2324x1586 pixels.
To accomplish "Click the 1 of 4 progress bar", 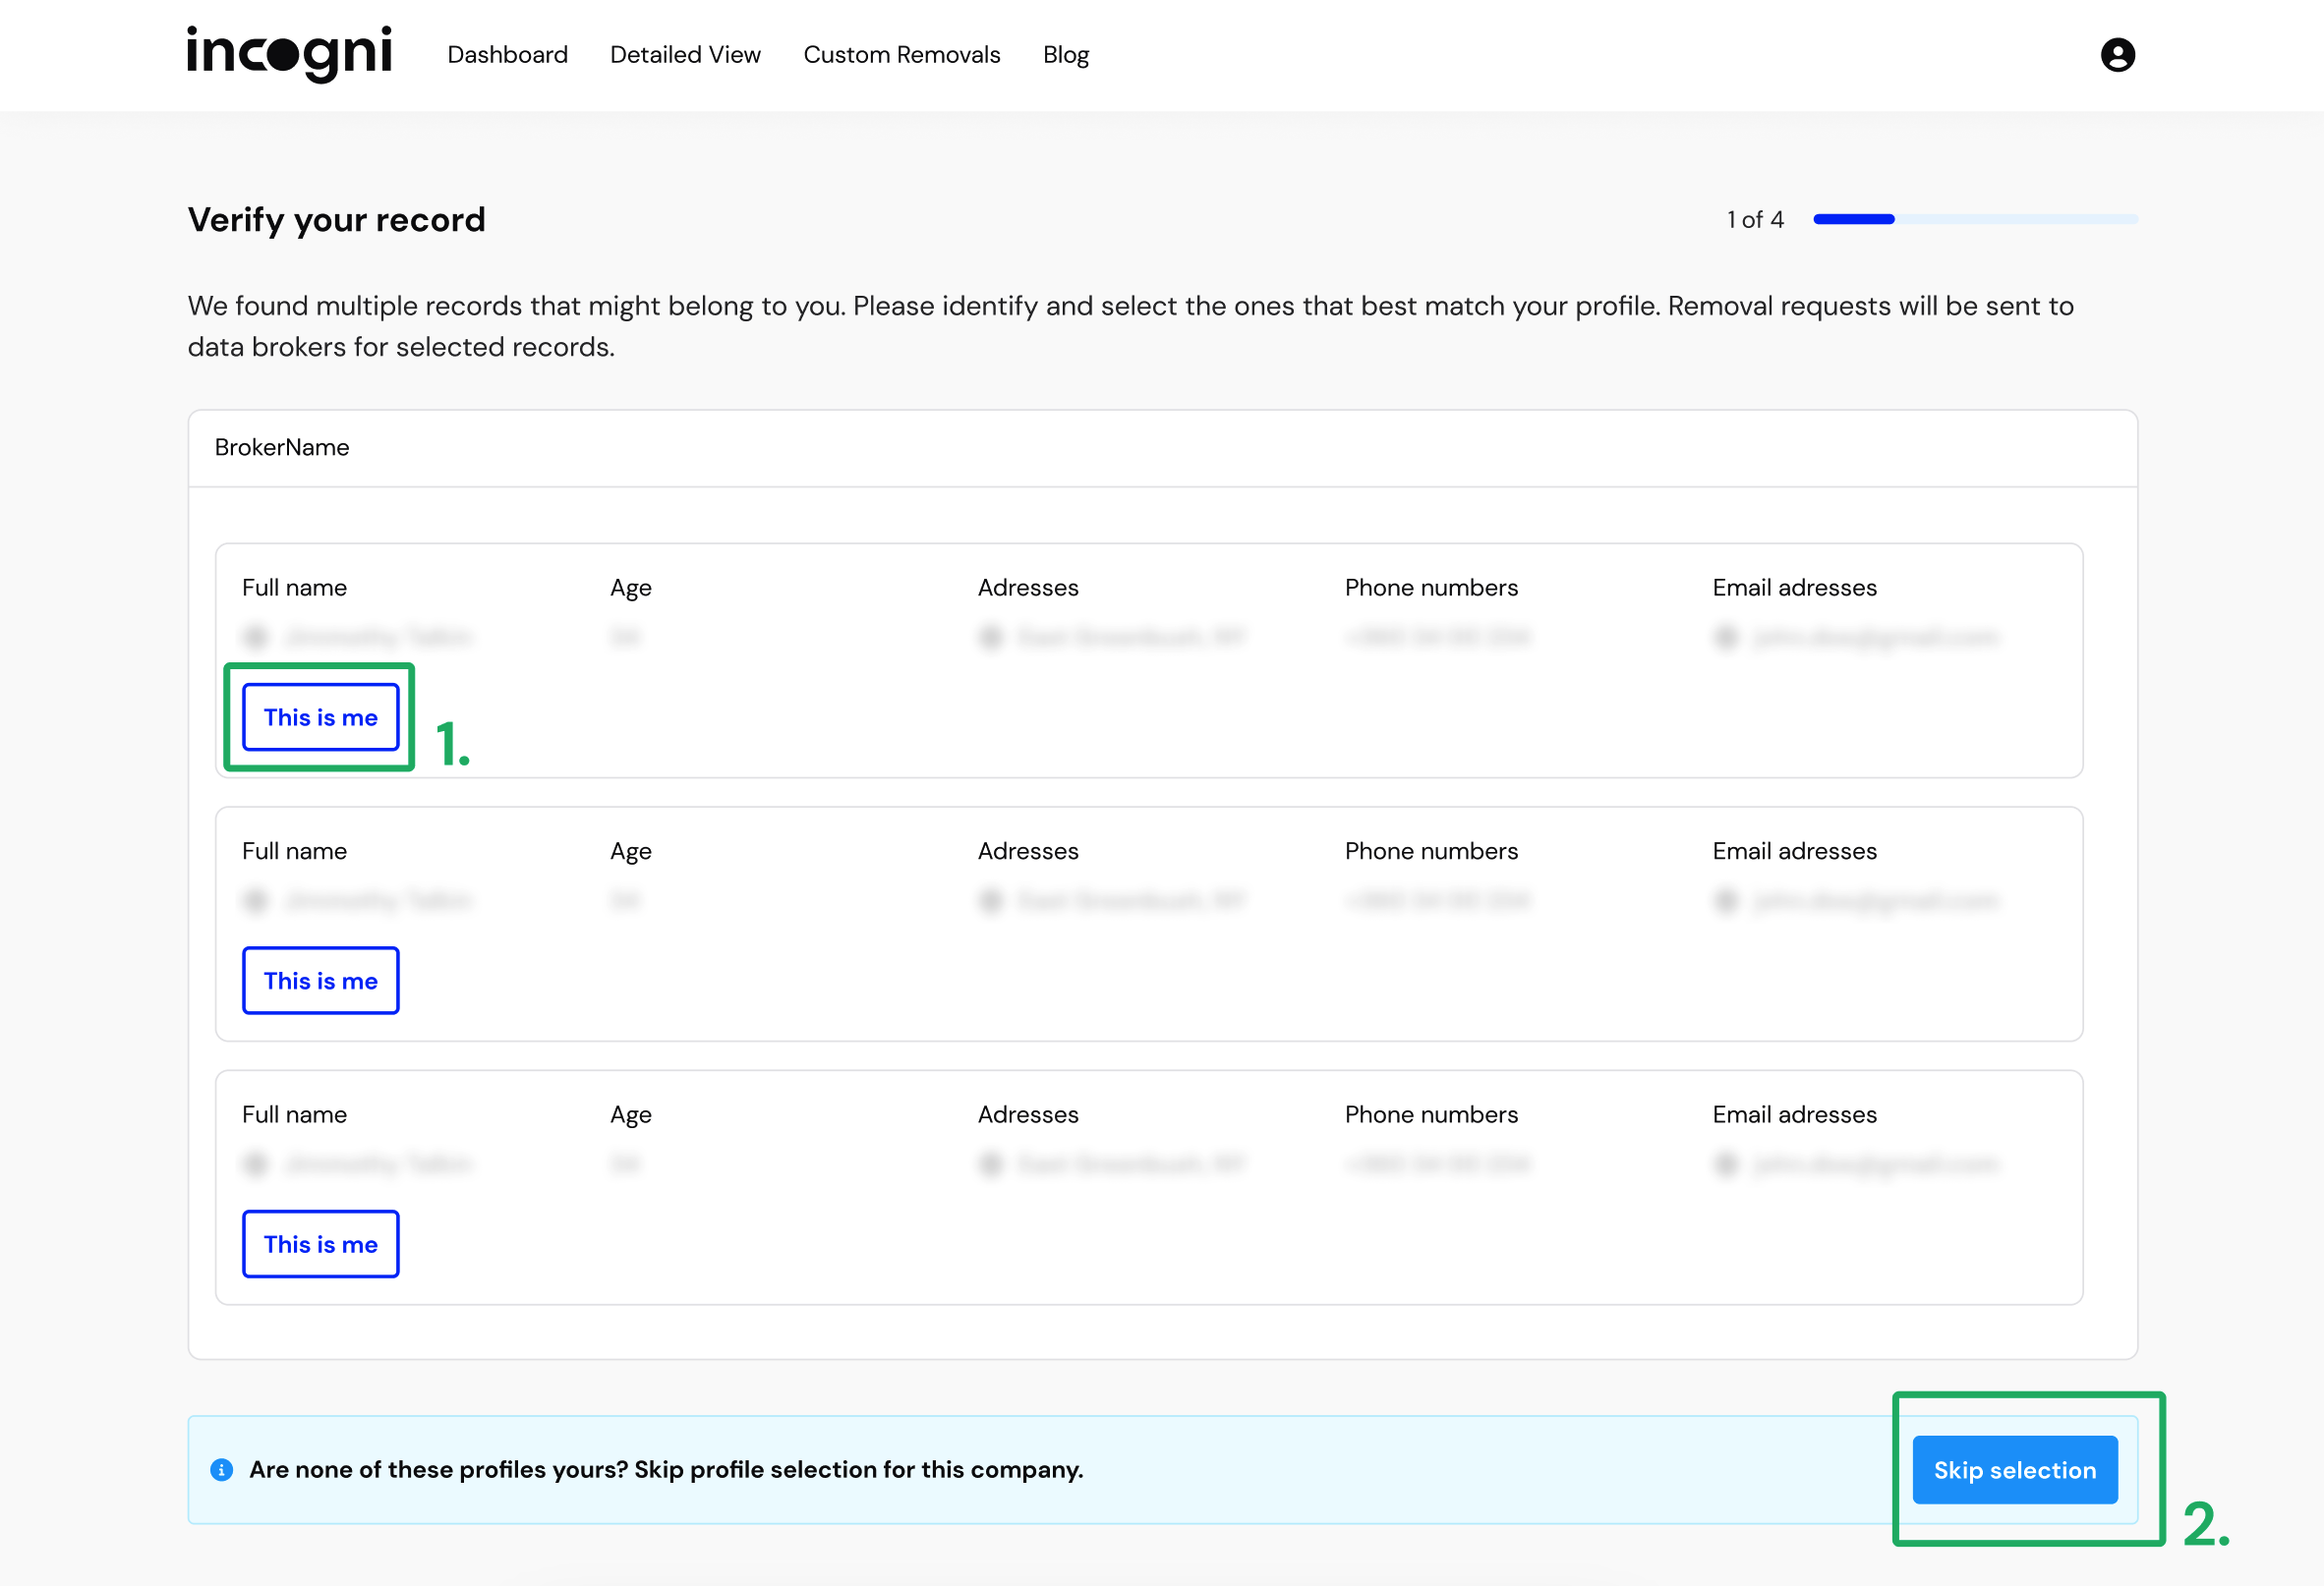I will coord(1975,219).
